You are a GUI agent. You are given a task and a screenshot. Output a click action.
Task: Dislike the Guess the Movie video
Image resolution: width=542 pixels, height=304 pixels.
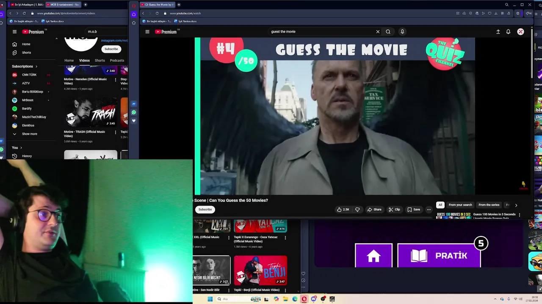357,209
